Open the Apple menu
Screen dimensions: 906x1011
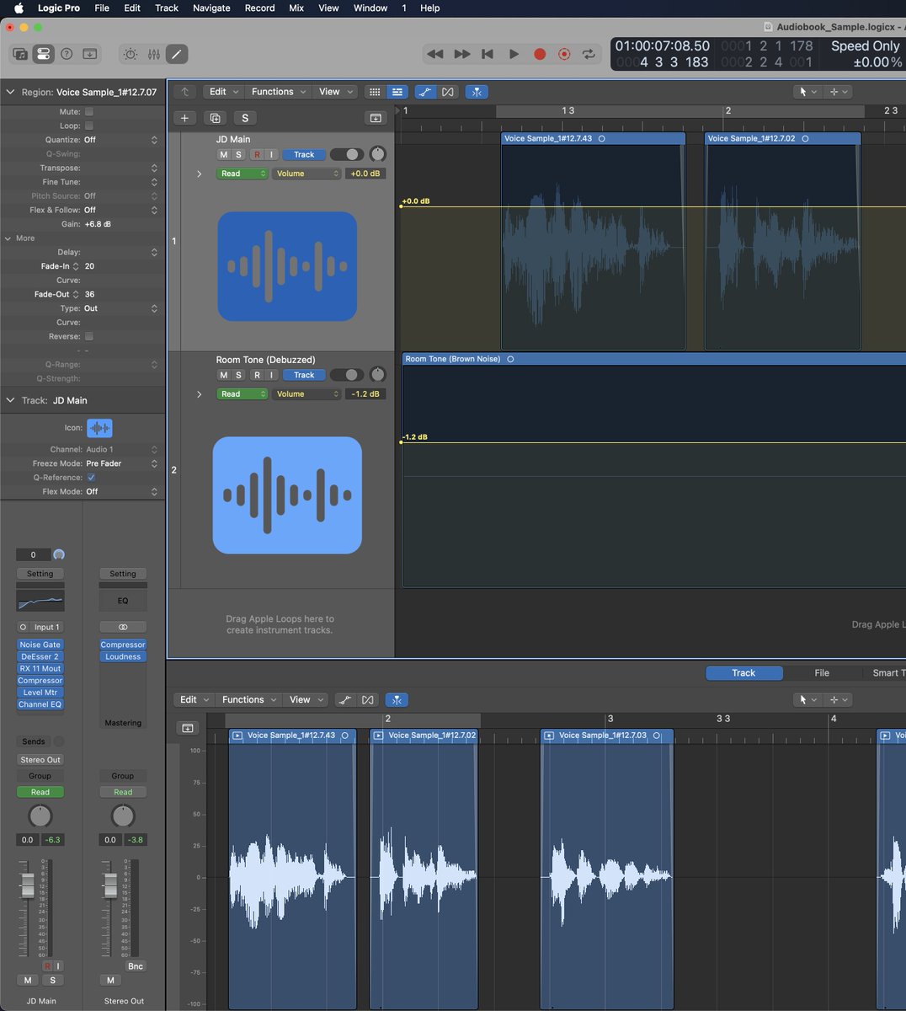pos(19,8)
